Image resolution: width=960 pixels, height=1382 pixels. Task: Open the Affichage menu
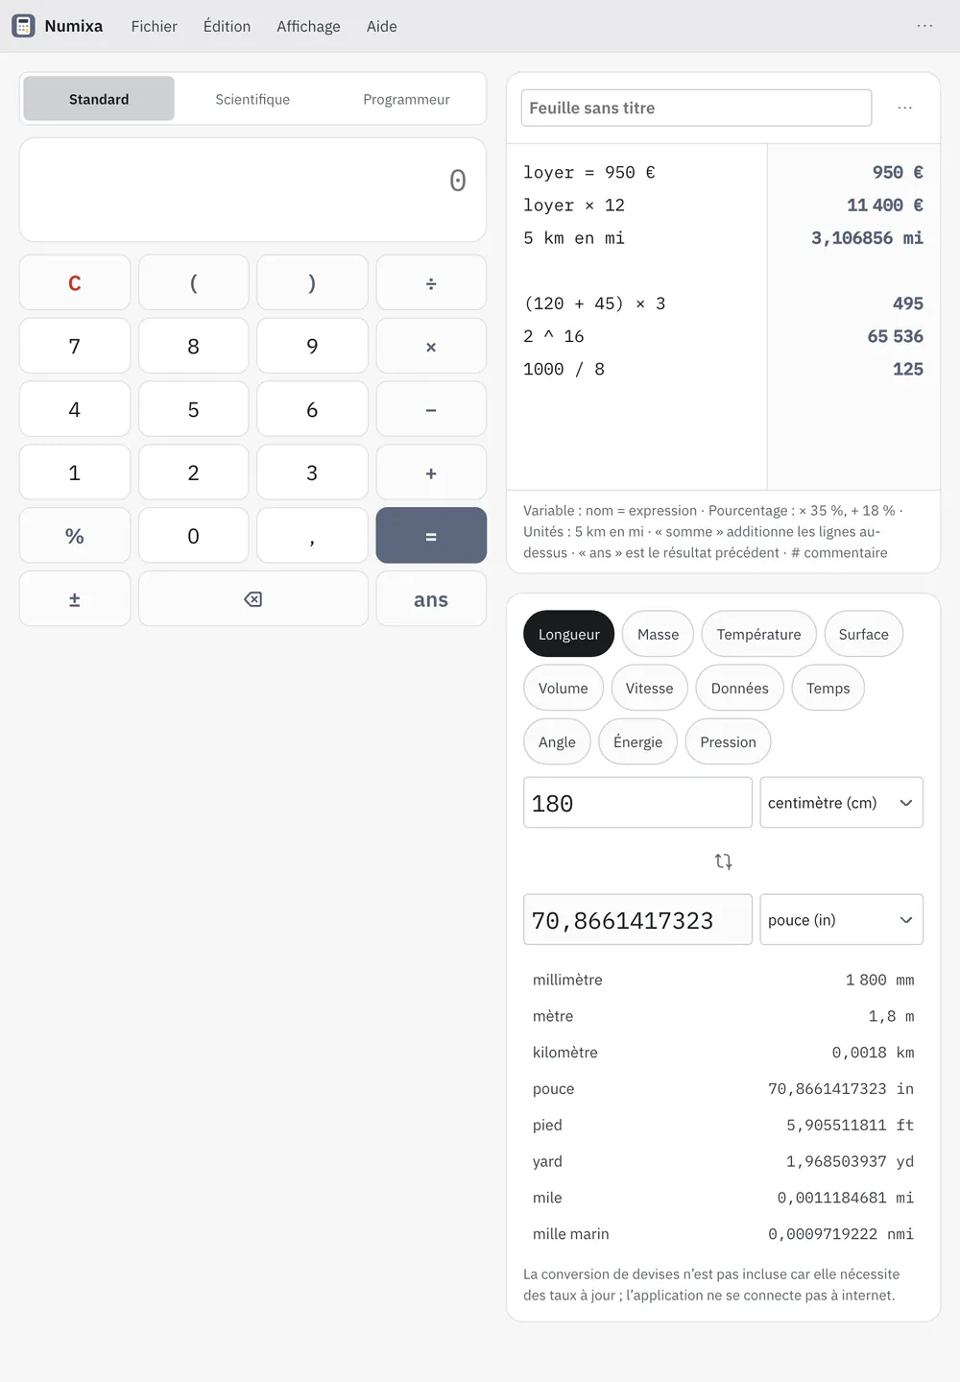click(x=308, y=26)
